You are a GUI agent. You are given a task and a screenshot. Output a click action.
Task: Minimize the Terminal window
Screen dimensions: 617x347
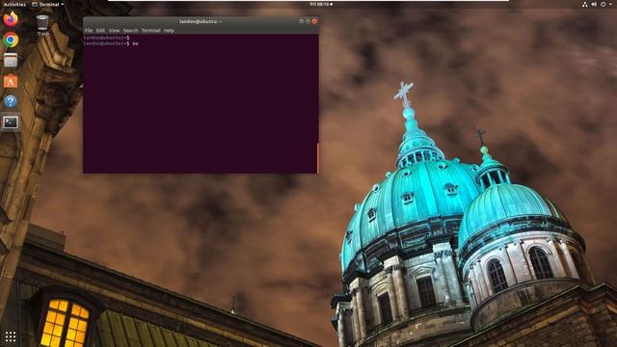302,21
